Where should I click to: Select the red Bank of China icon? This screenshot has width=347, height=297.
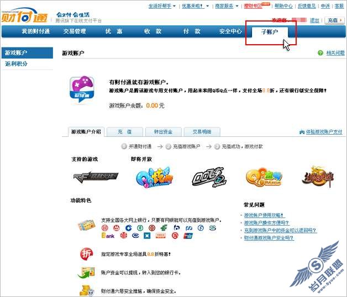152,228
